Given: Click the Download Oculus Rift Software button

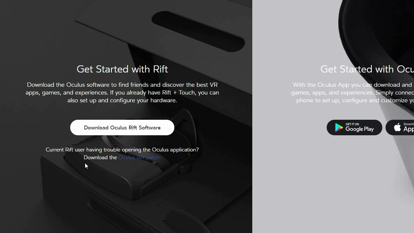Looking at the screenshot, I should tap(122, 128).
